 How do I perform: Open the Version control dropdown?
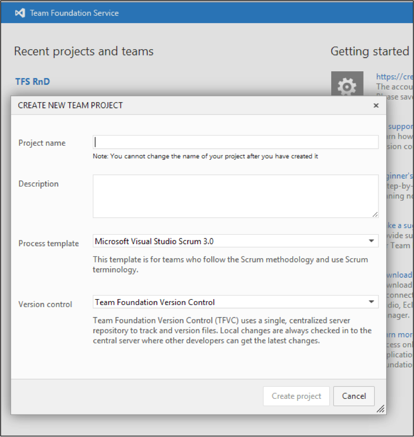point(236,302)
